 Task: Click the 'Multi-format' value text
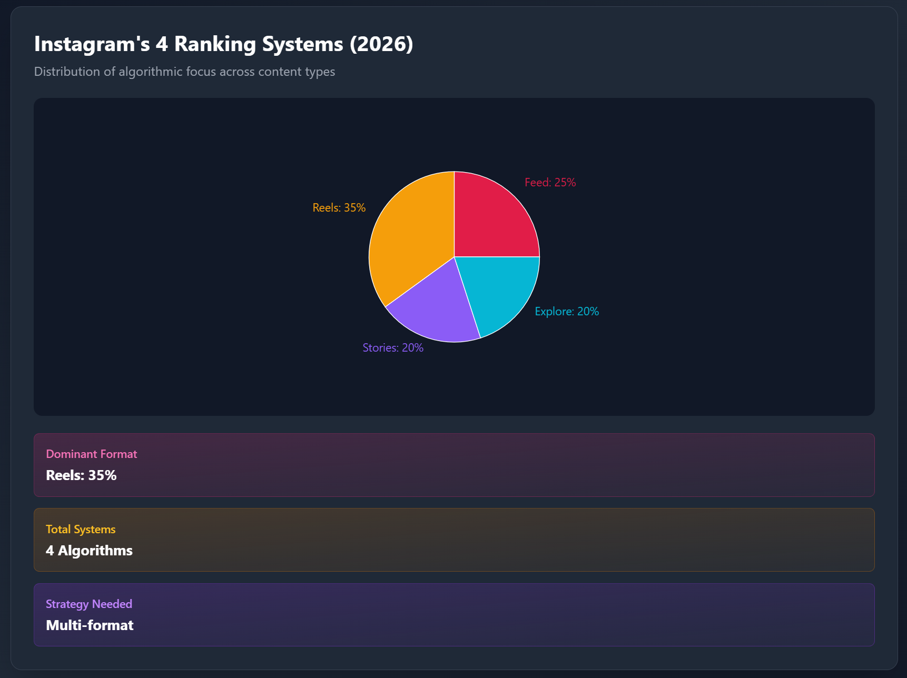coord(90,625)
